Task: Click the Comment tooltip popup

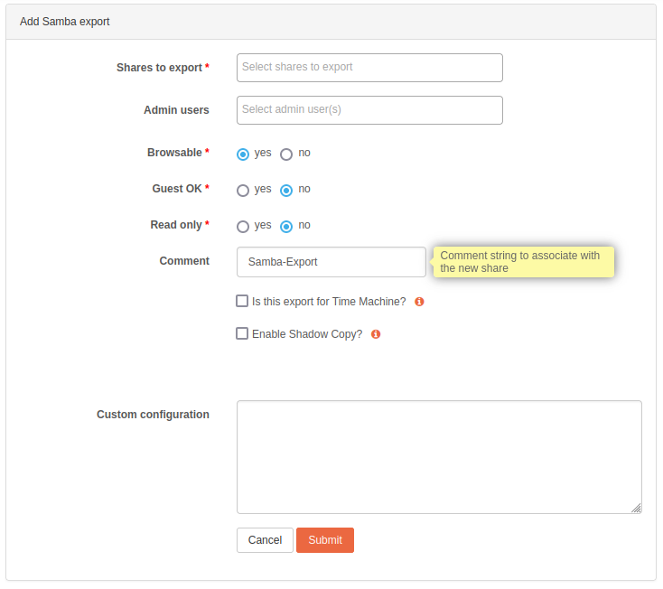Action: point(524,262)
